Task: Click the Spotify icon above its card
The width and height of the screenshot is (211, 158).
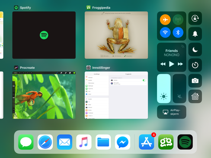Action: (x=16, y=7)
